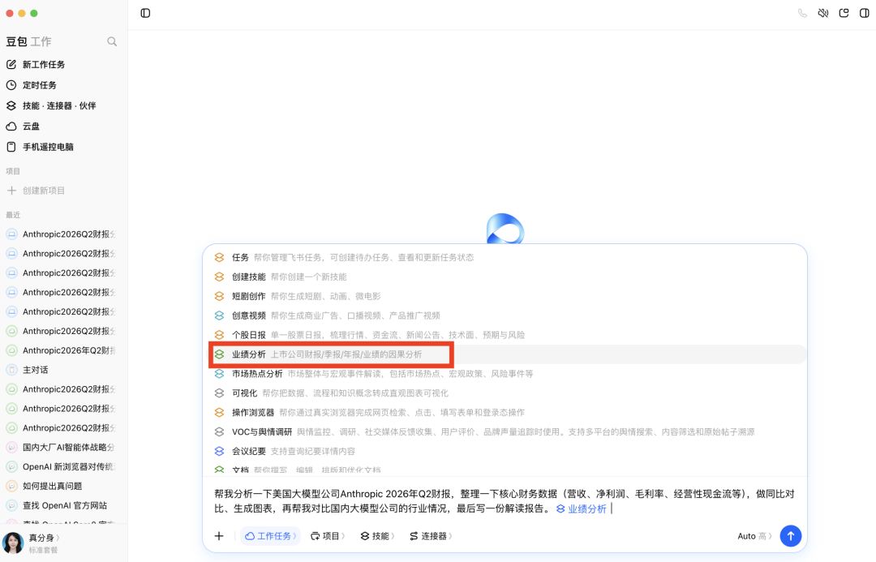Open the Auto 高 model selector
This screenshot has width=876, height=562.
click(754, 536)
